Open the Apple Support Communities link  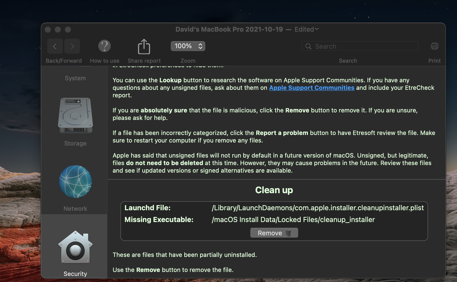click(312, 88)
